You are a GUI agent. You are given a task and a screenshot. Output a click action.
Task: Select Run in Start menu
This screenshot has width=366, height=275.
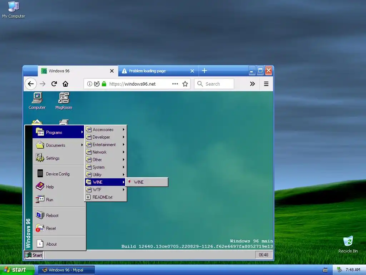pos(58,199)
